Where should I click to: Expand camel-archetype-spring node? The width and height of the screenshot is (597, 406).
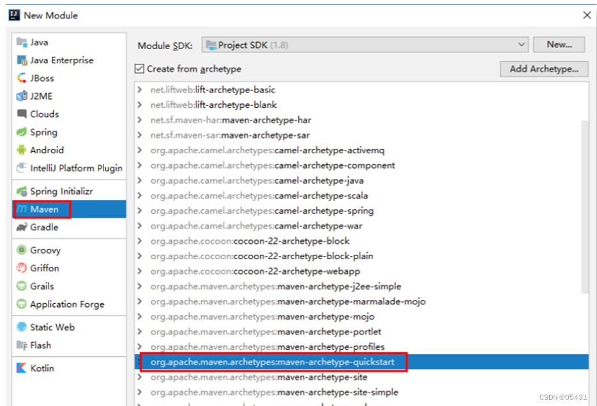[140, 211]
